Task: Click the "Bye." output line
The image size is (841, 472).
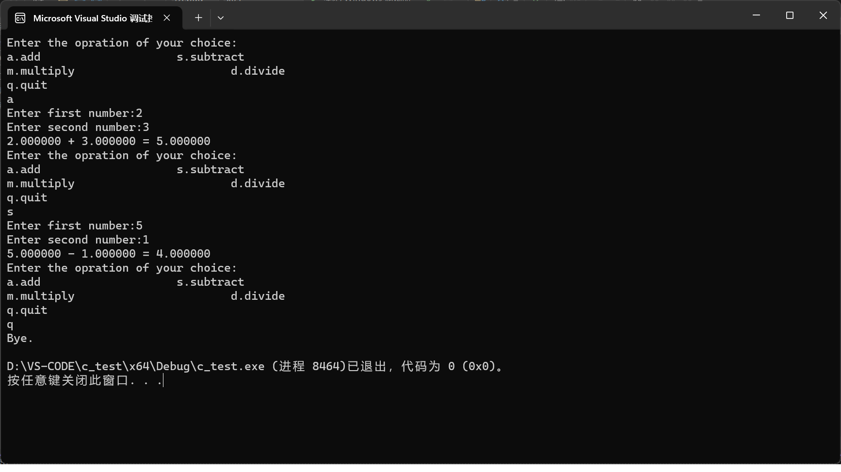Action: (x=20, y=339)
